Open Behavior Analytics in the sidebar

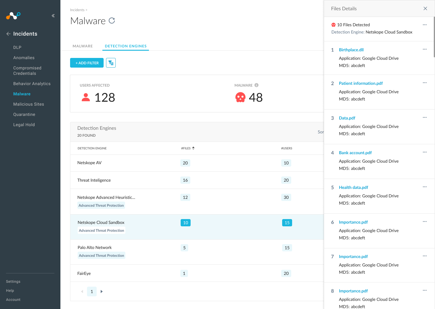32,84
